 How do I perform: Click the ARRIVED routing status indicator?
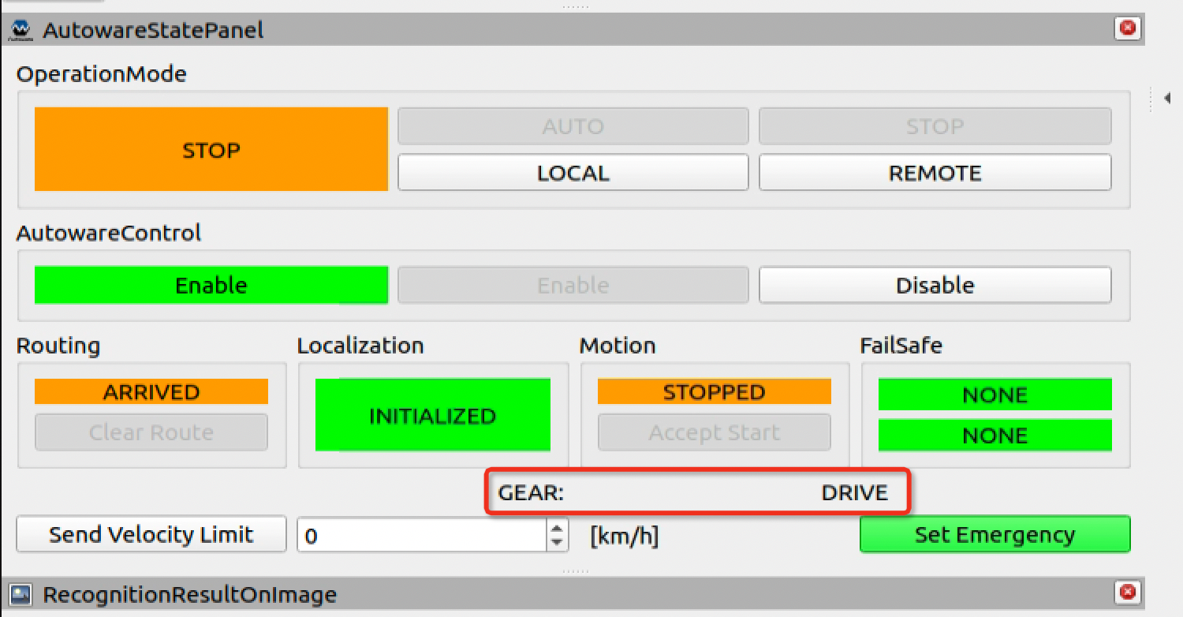[x=151, y=391]
